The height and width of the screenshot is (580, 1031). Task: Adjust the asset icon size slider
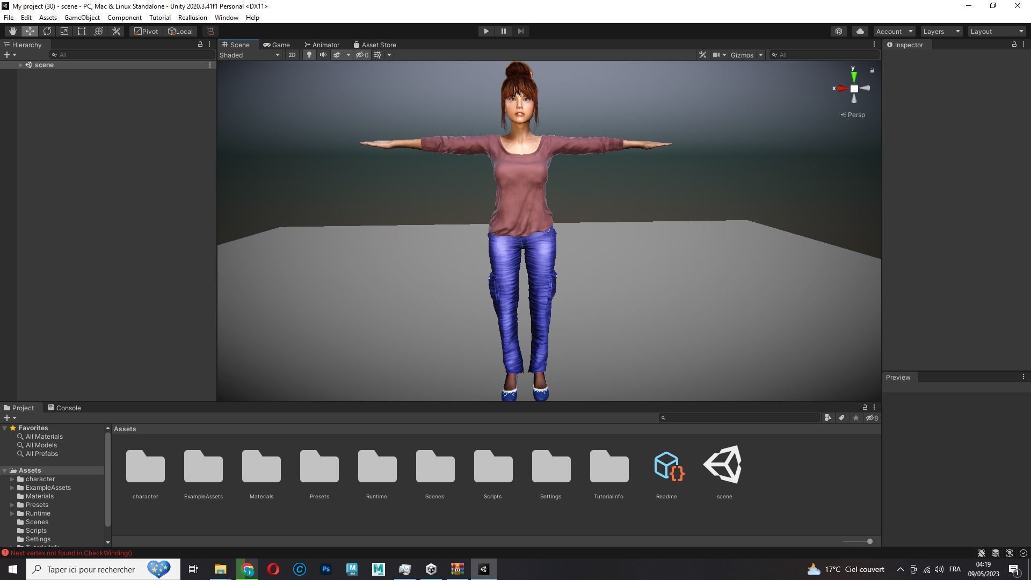pyautogui.click(x=869, y=541)
